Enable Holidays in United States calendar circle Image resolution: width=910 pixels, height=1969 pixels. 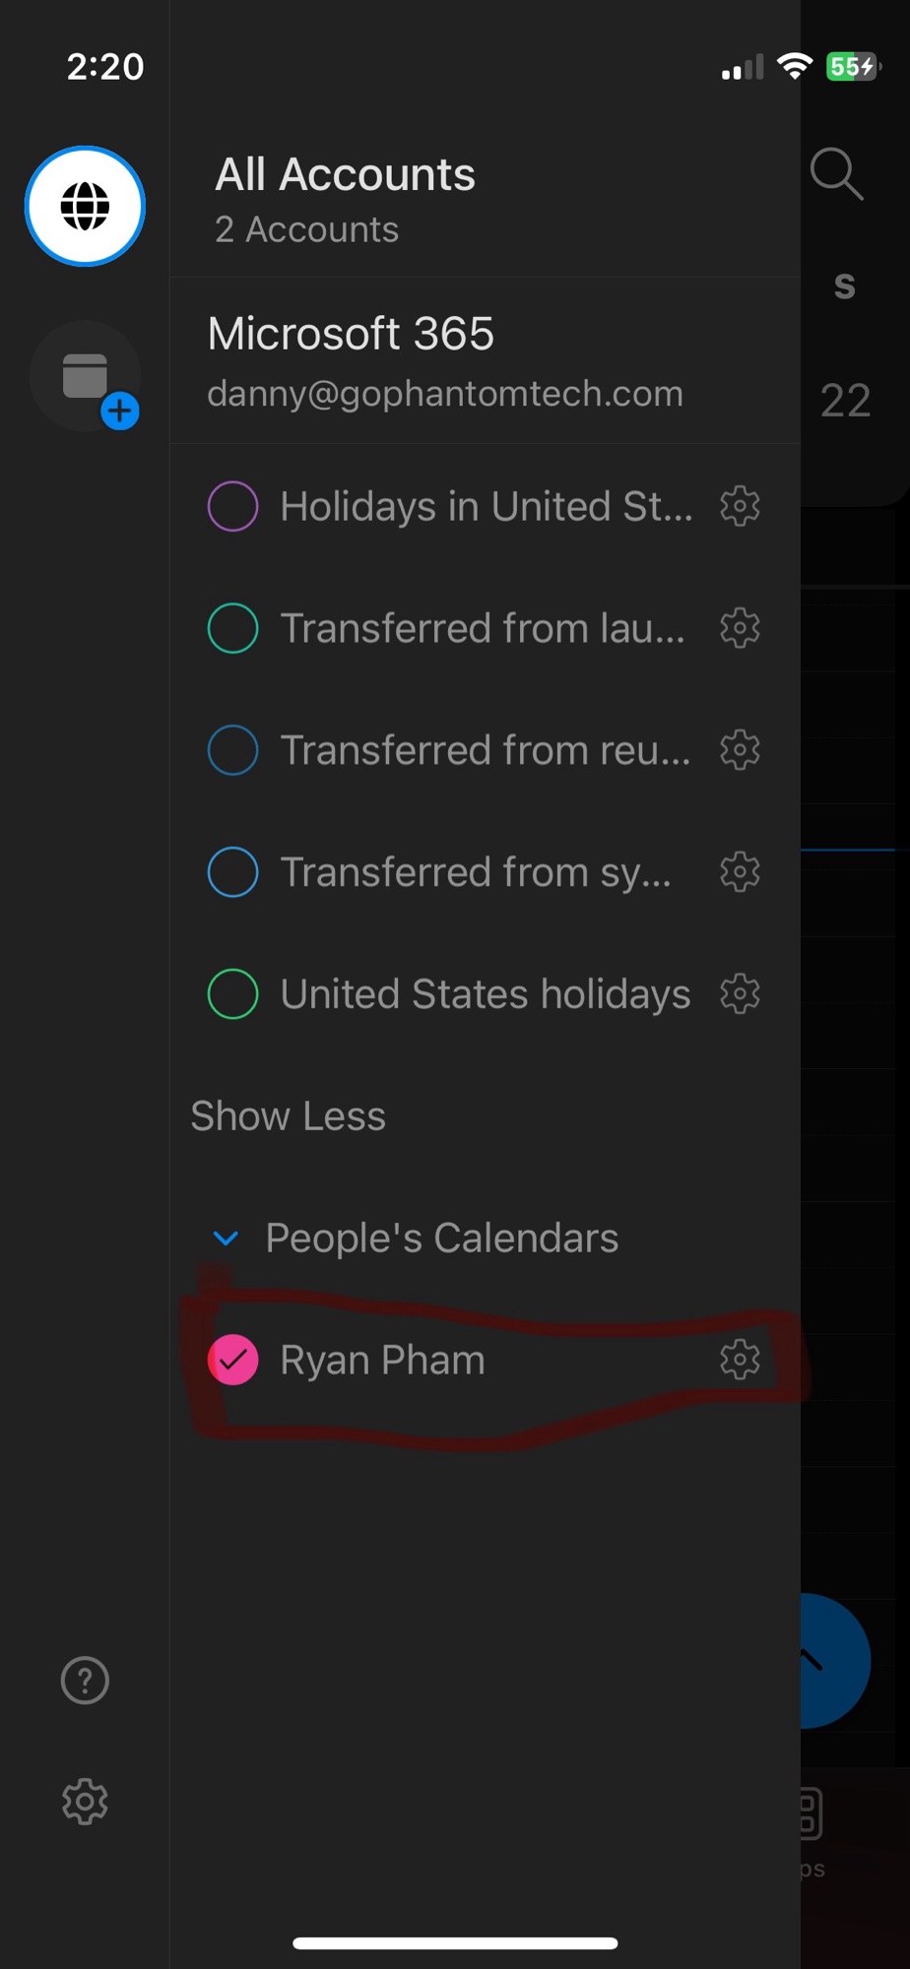click(x=233, y=506)
